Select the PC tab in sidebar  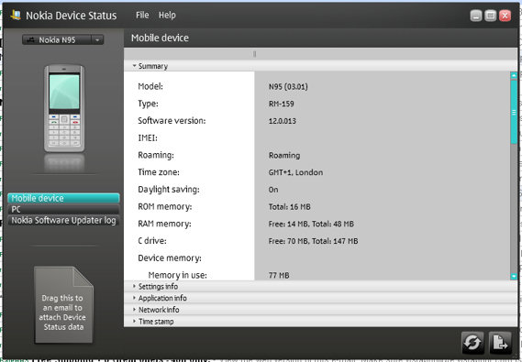pyautogui.click(x=63, y=209)
